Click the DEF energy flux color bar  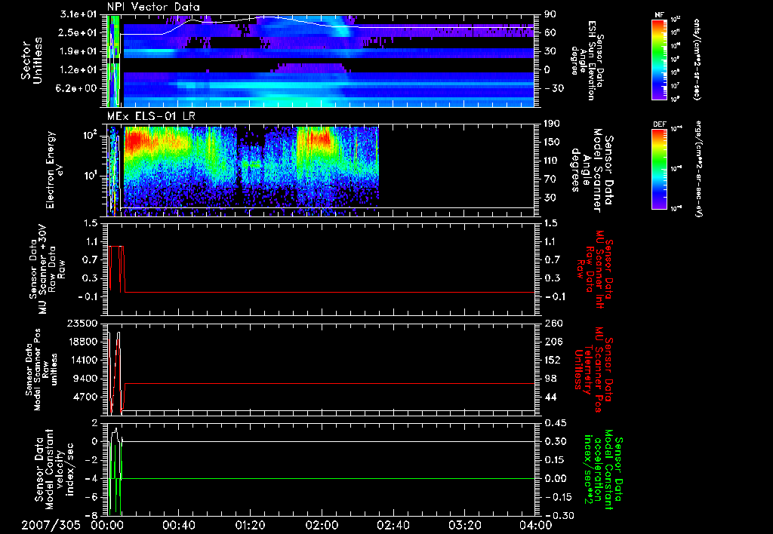coord(659,168)
